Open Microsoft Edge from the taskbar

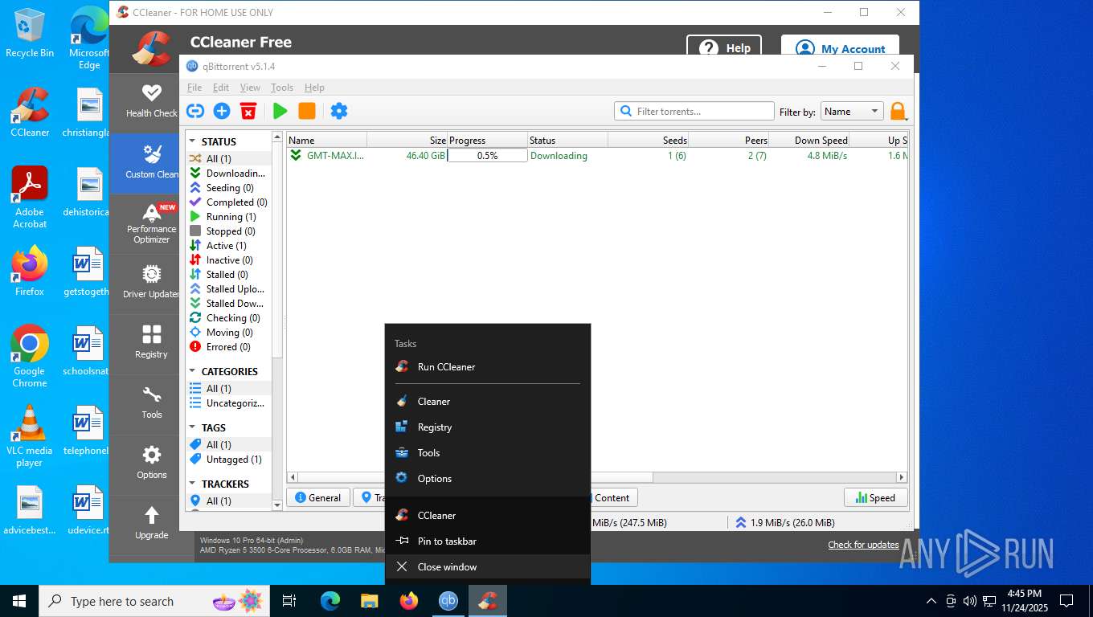click(330, 601)
